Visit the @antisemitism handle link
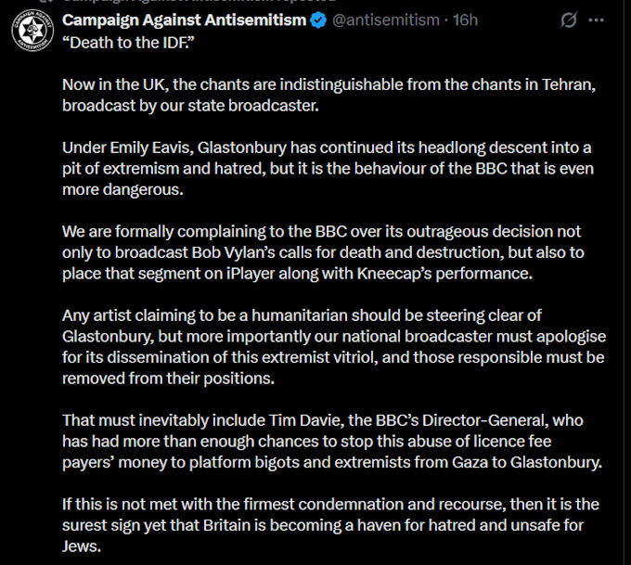This screenshot has height=565, width=631. [386, 20]
